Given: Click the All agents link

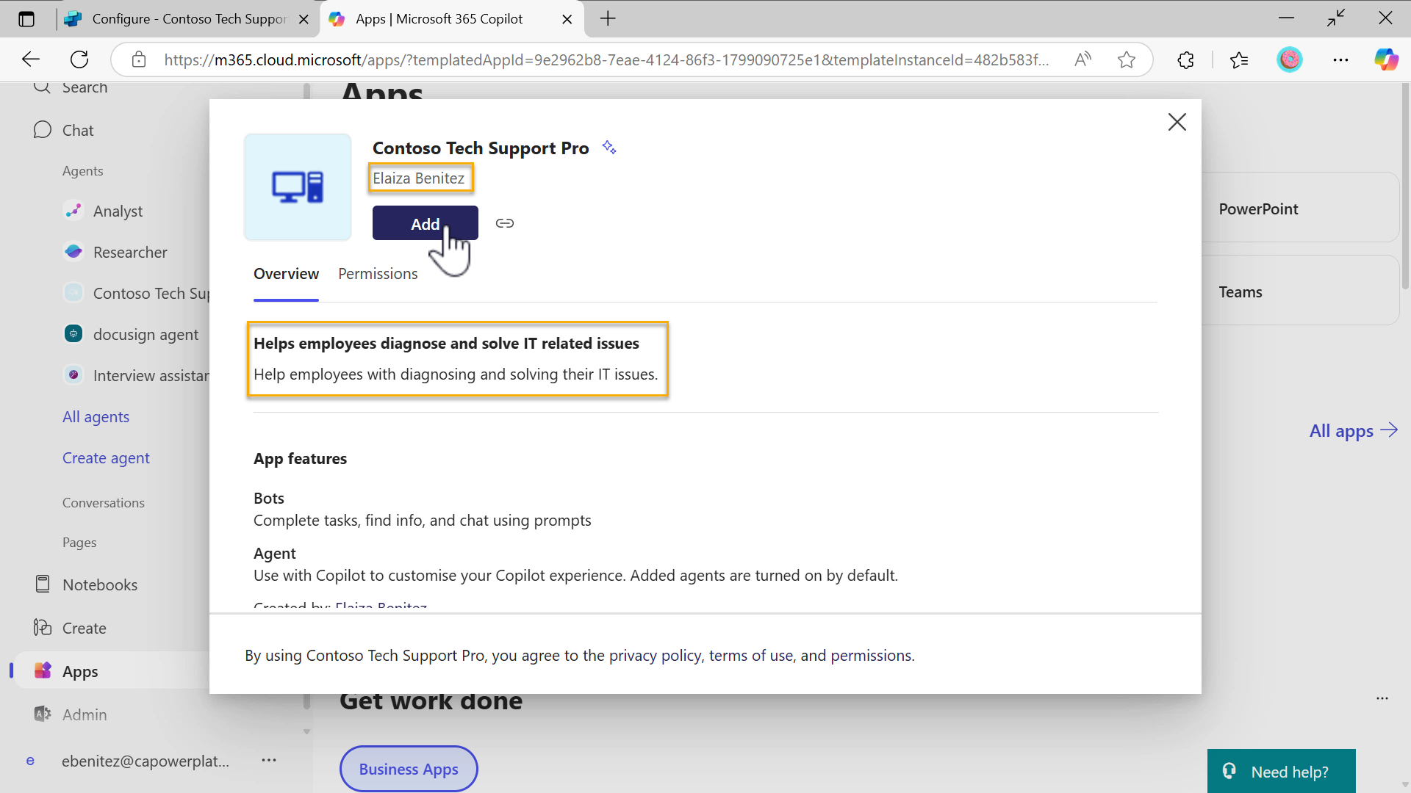Looking at the screenshot, I should point(96,417).
